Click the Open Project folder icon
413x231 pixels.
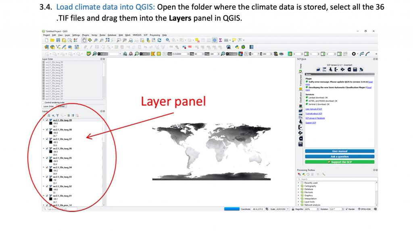[52, 40]
